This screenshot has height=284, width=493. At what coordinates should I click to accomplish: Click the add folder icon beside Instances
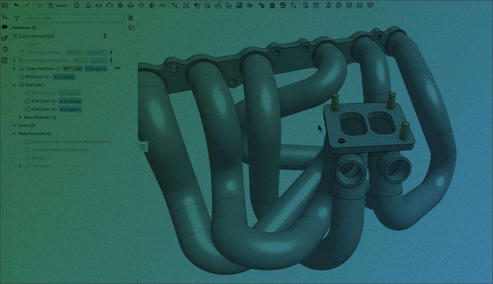pyautogui.click(x=131, y=28)
